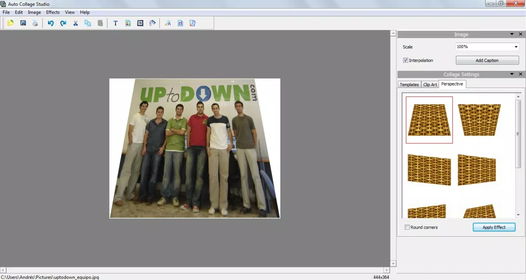Viewport: 526px width, 280px height.
Task: Open the View menu
Action: point(70,12)
